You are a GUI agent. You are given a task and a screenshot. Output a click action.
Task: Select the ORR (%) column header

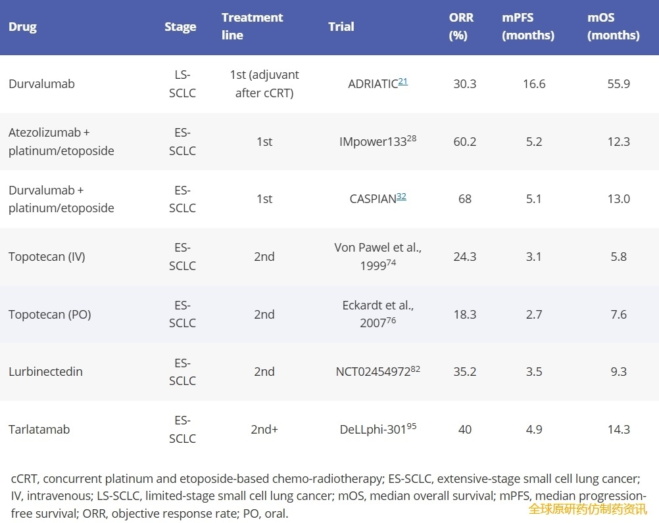pos(461,26)
